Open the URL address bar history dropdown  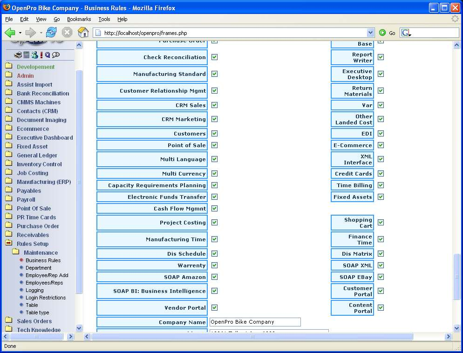click(370, 33)
